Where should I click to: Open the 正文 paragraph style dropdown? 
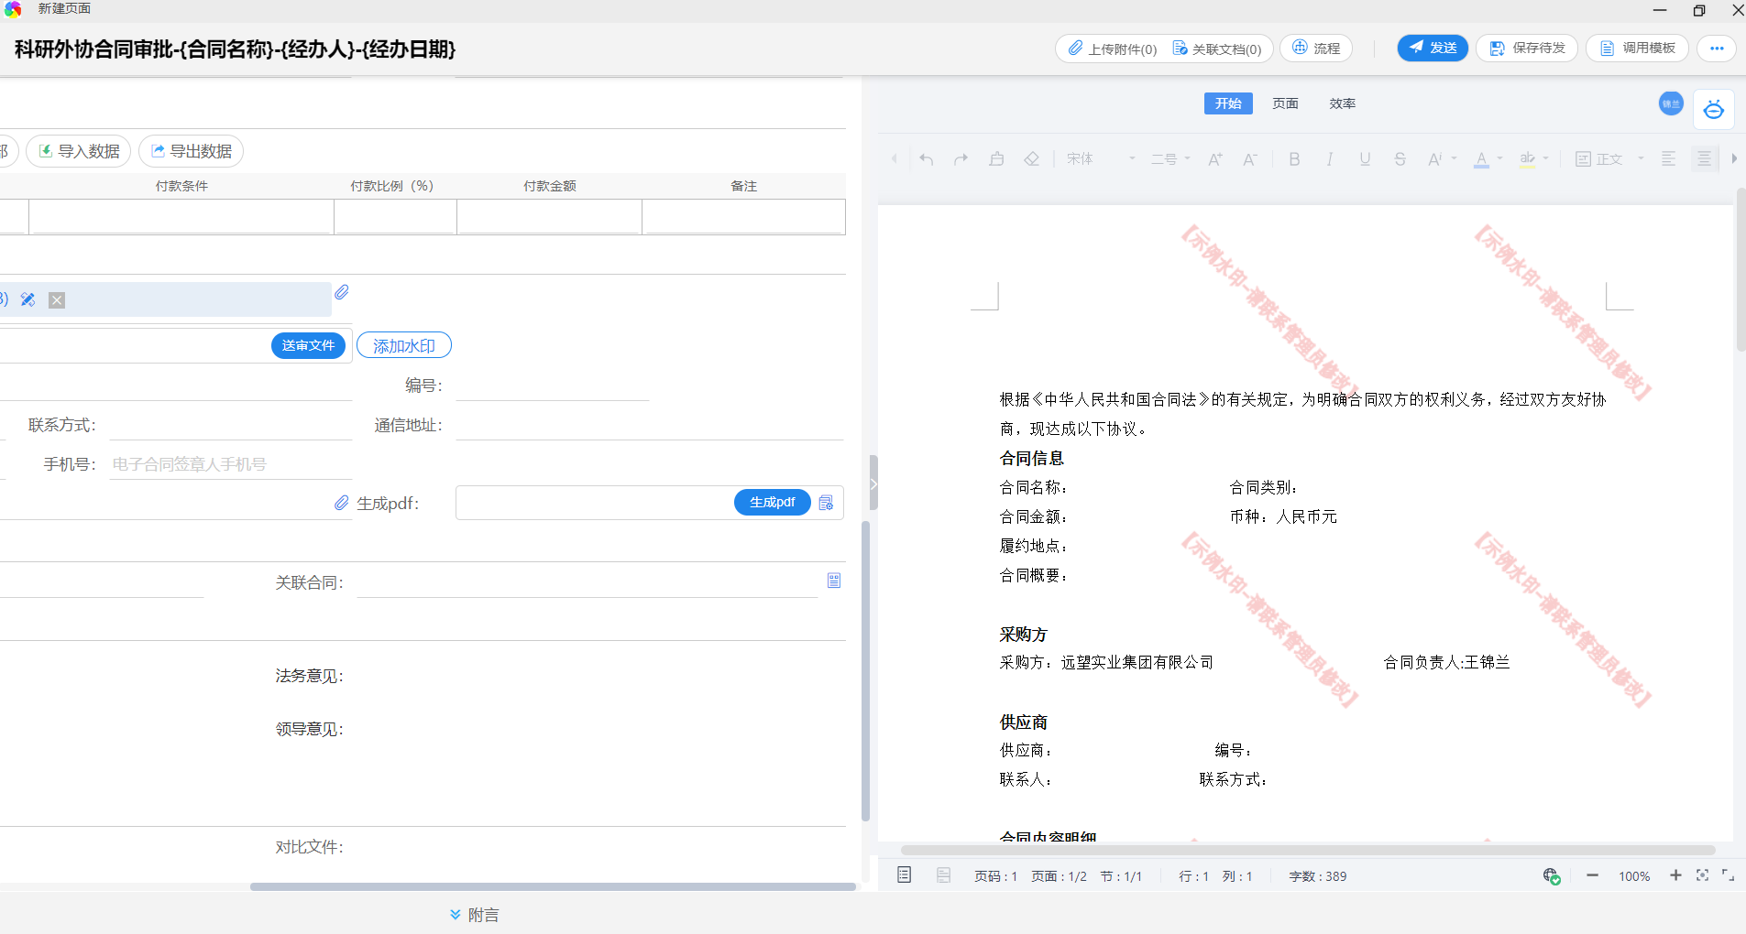point(1609,159)
